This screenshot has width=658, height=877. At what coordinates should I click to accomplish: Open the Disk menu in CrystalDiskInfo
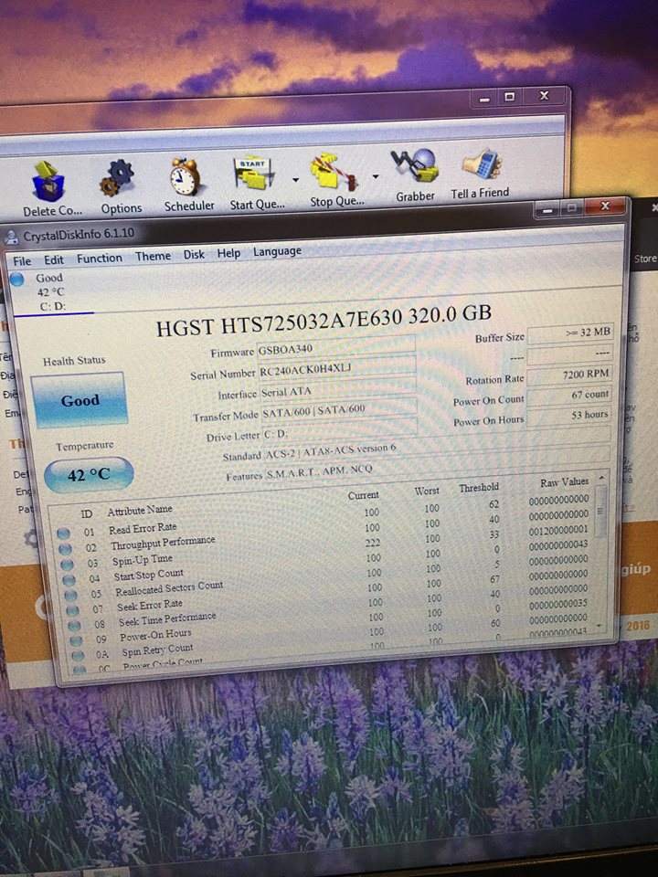(194, 255)
